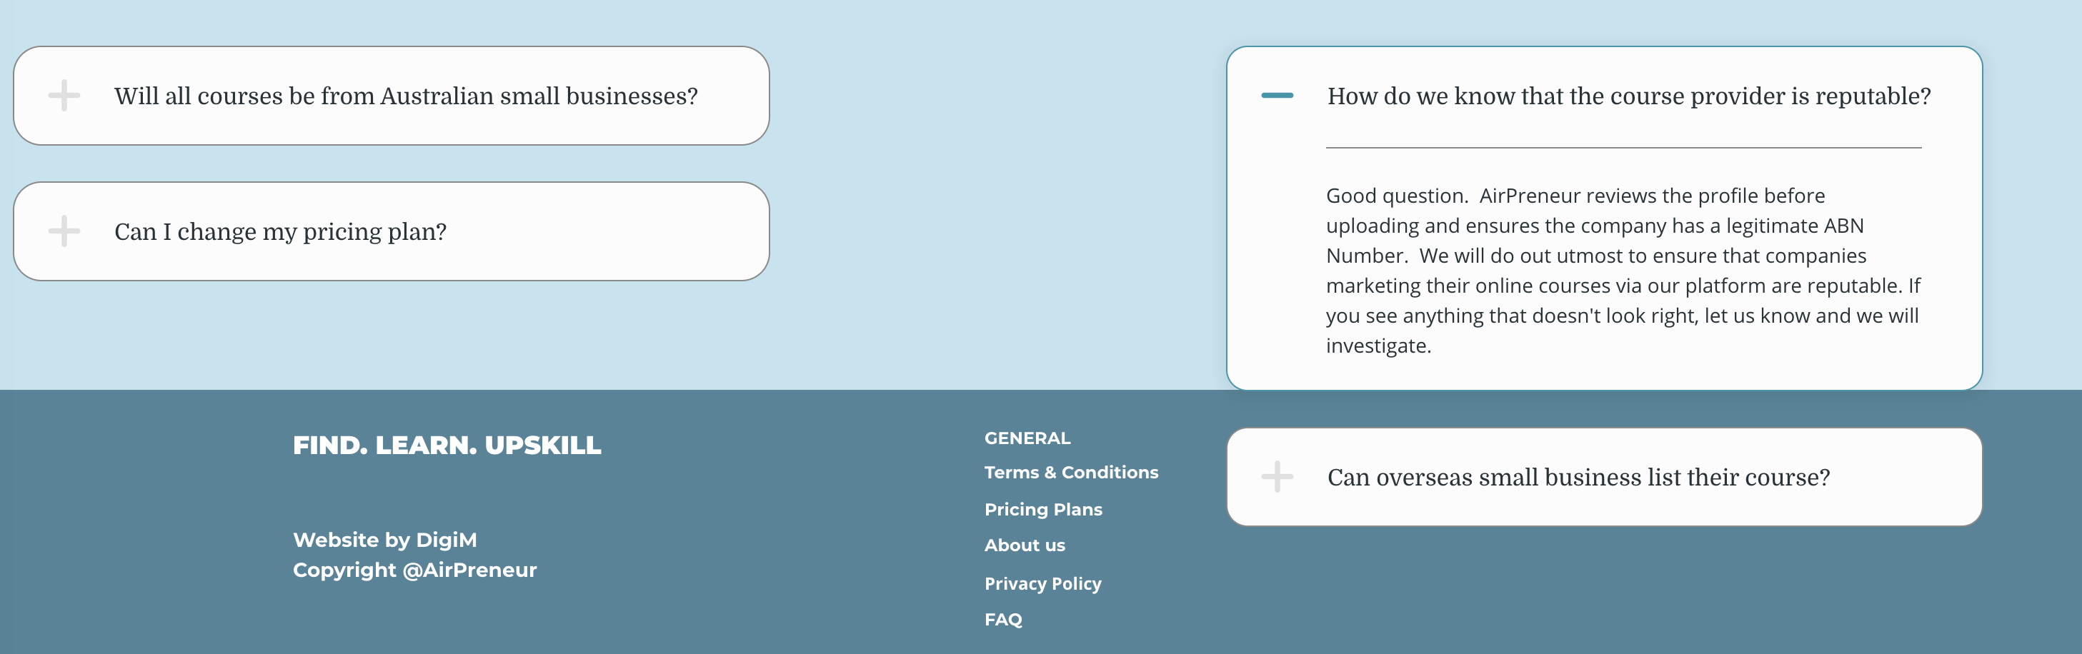
Task: Open the FAQ footer link
Action: (x=1003, y=619)
